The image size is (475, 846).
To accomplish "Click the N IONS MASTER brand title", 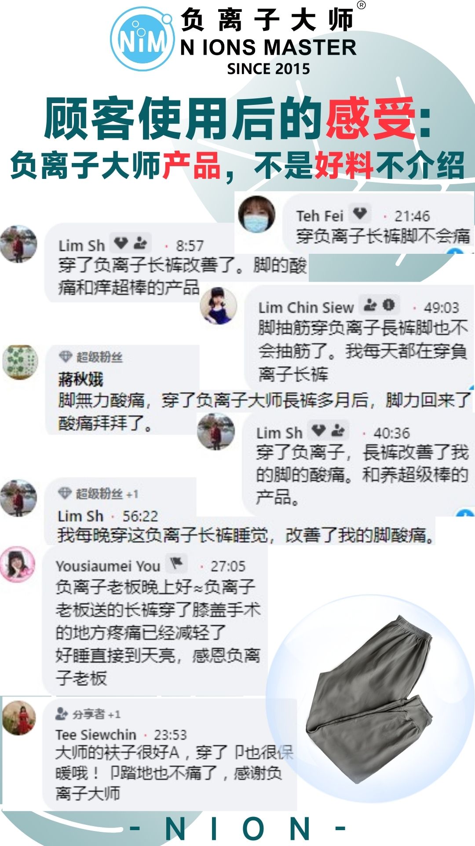I will 268,48.
